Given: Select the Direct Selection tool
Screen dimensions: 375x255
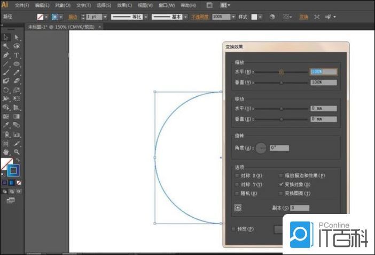Looking at the screenshot, I should pyautogui.click(x=17, y=37).
